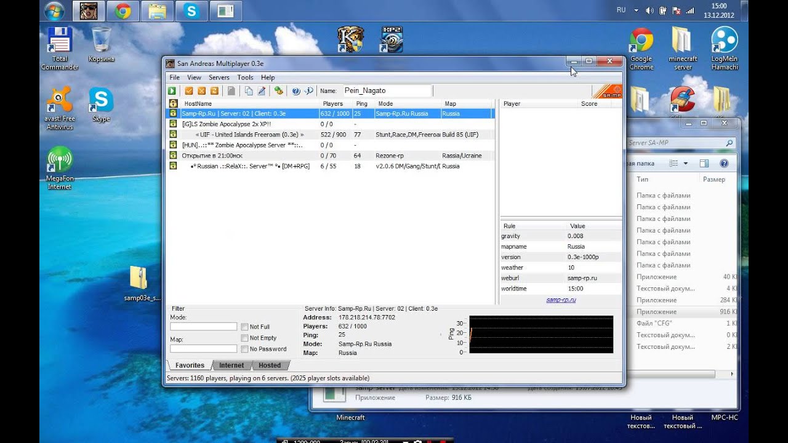The height and width of the screenshot is (443, 788).
Task: Click lock icon of UIF Freeroam row
Action: pos(172,134)
